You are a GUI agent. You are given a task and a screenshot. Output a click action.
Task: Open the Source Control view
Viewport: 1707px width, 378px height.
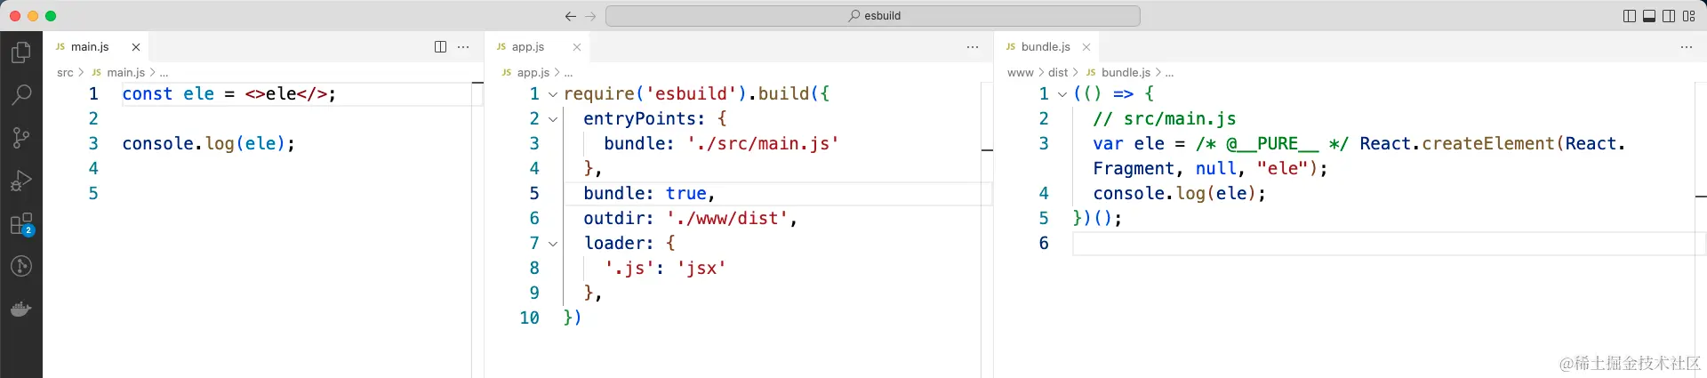point(21,137)
